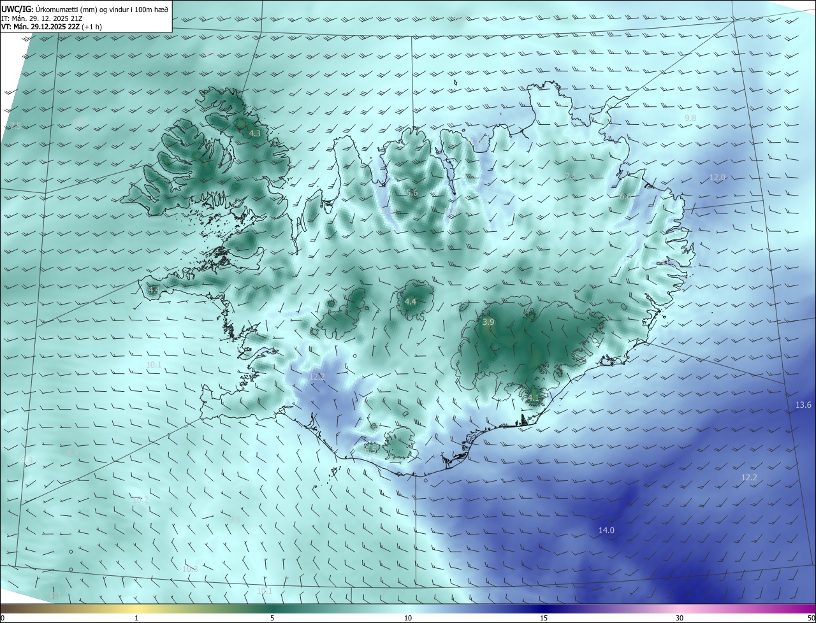Click the 4.1 value near Öræfajökull on the south coast

pyautogui.click(x=534, y=398)
